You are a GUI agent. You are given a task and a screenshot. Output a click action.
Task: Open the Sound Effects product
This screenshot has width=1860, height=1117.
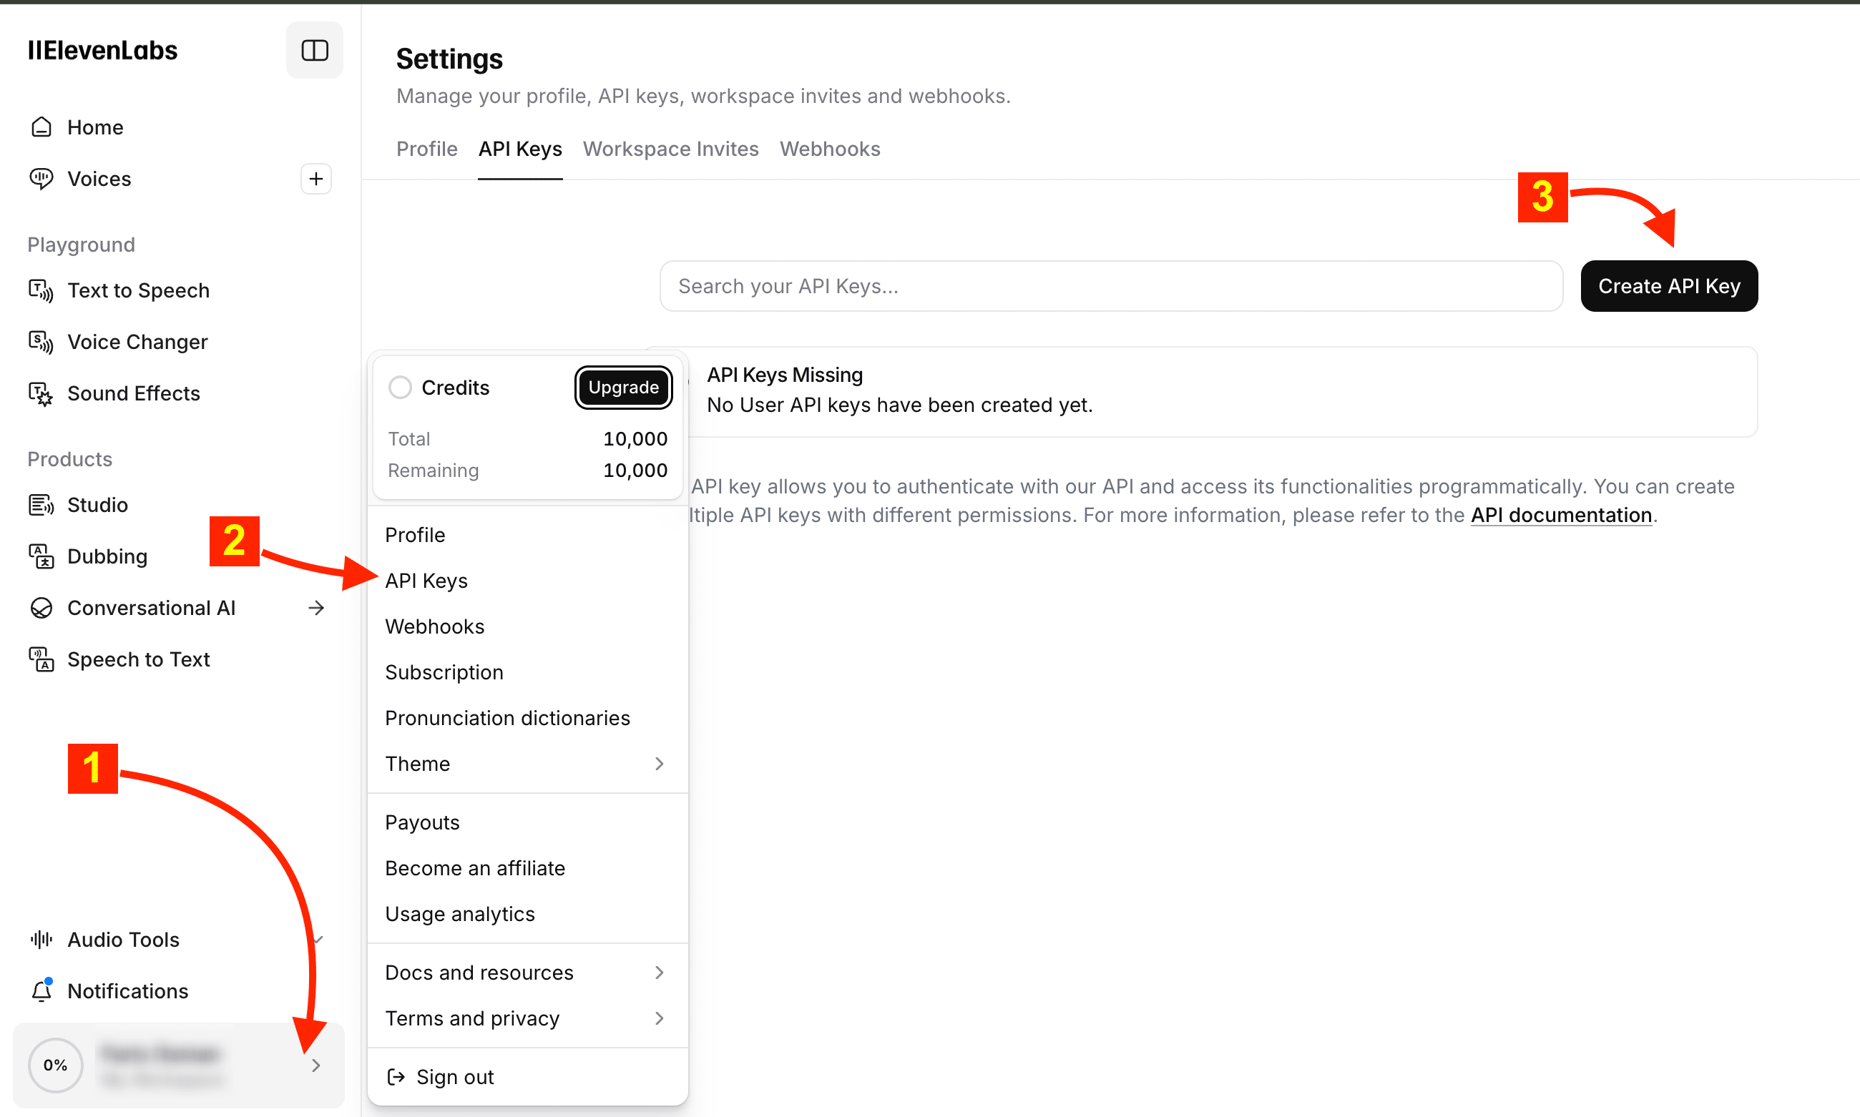click(133, 393)
